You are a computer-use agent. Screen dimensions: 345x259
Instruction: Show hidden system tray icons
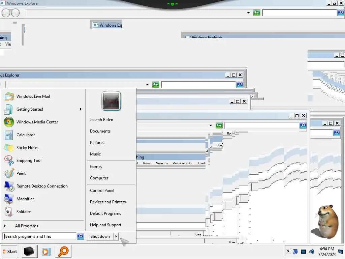point(288,251)
